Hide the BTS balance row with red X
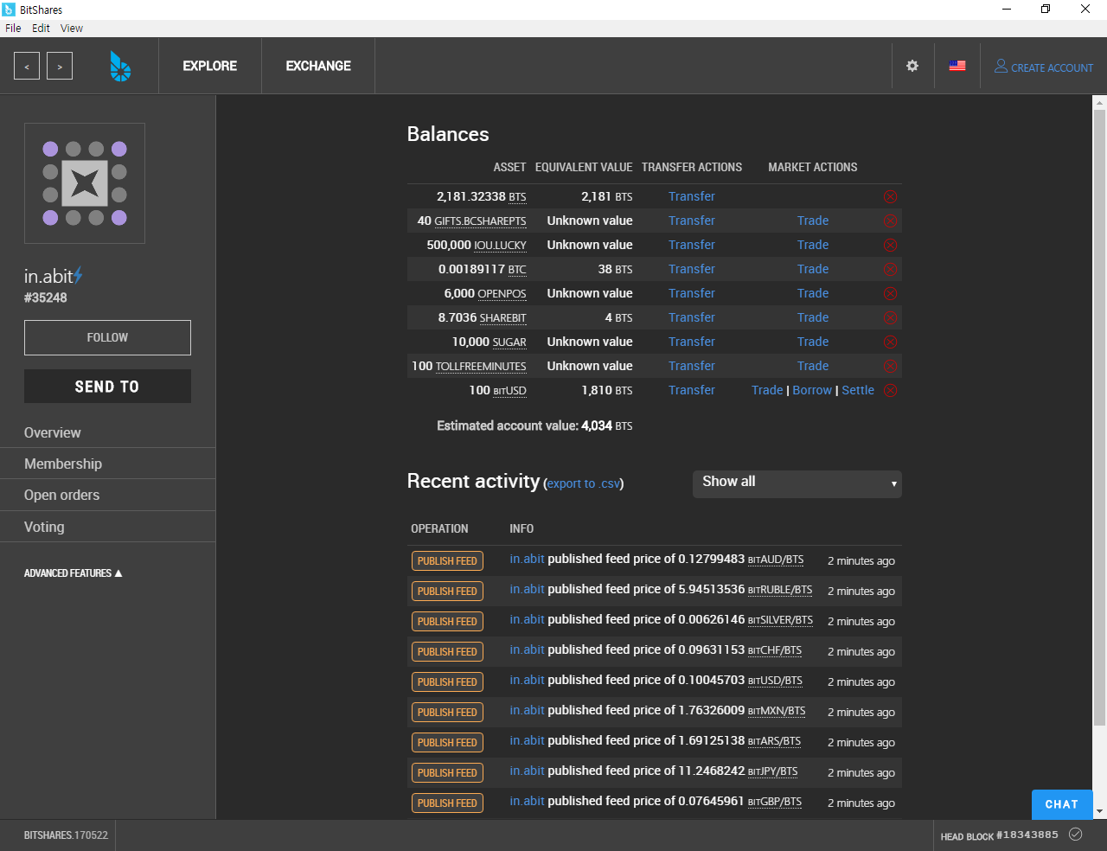The height and width of the screenshot is (851, 1107). 890,196
